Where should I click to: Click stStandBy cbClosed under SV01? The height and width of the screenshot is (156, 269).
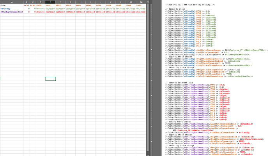50,9
